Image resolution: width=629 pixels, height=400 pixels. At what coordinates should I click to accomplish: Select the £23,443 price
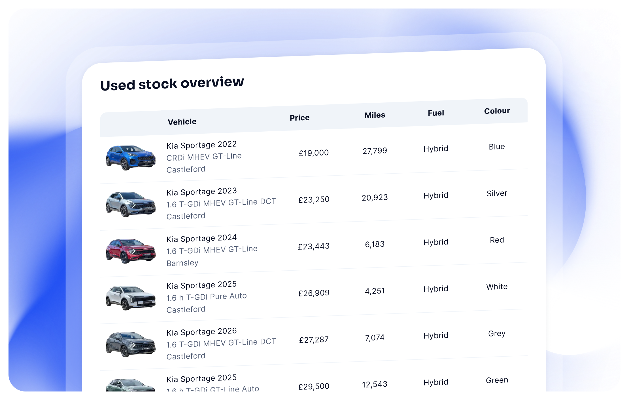[314, 246]
